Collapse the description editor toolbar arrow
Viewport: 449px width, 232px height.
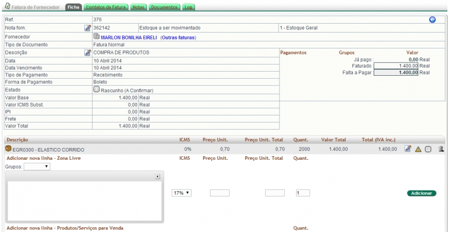click(157, 176)
